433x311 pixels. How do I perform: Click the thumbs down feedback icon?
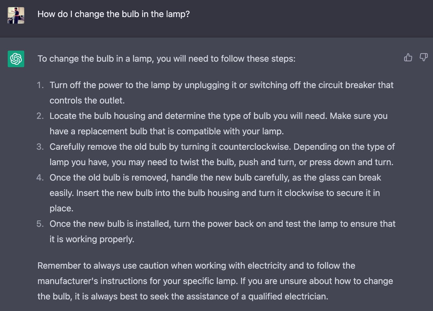pos(424,57)
